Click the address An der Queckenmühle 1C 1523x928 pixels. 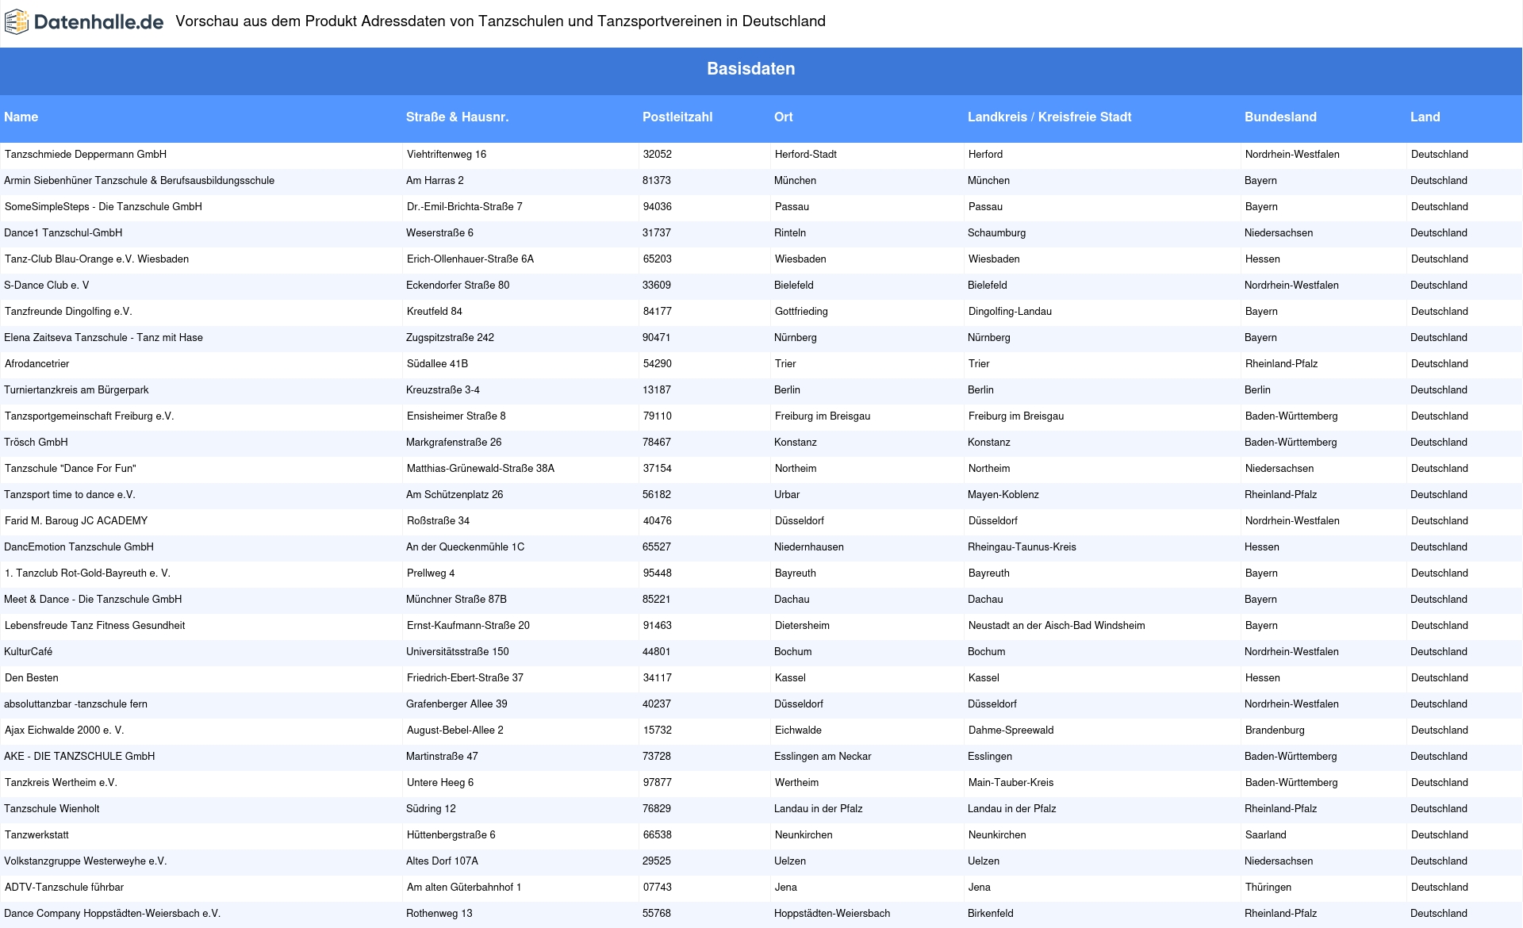[x=466, y=547]
